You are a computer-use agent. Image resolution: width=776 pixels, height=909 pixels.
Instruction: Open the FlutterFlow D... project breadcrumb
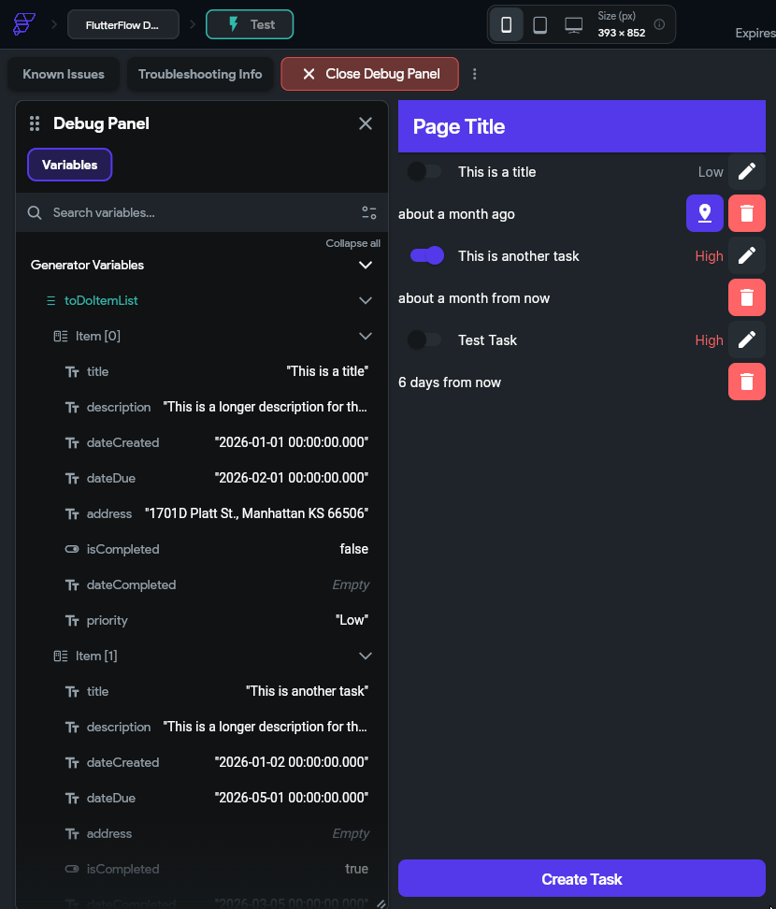(x=122, y=25)
